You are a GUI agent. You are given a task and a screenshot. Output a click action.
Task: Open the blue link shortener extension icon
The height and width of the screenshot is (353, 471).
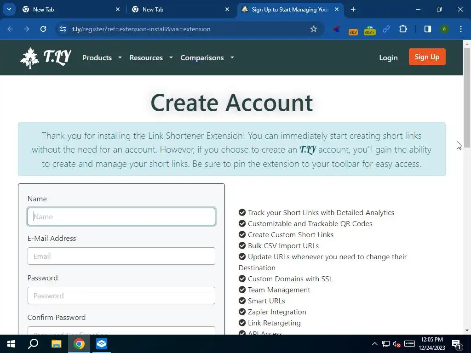pos(386,29)
